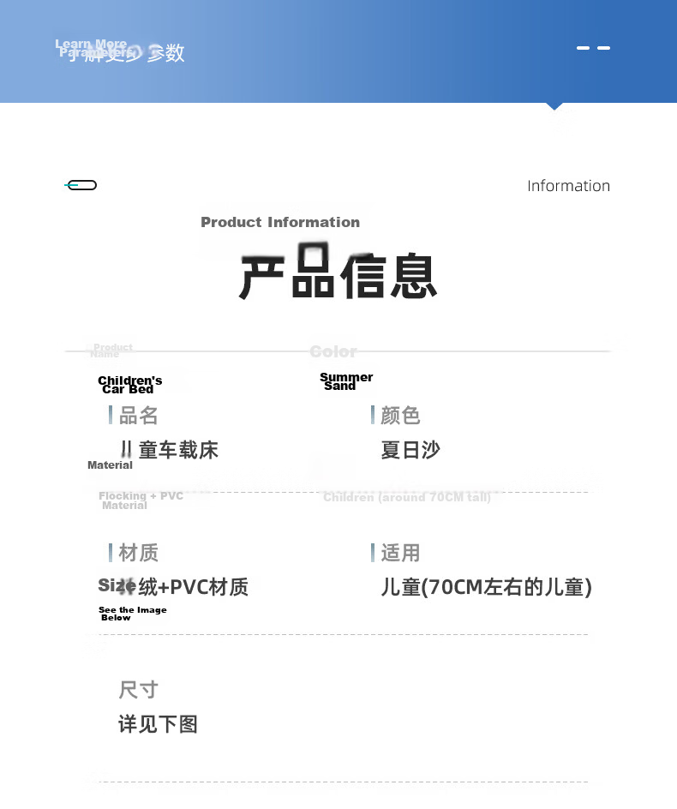Click the 'Flocking + PVC Material' text
Viewport: 677px width, 809px height.
[141, 500]
